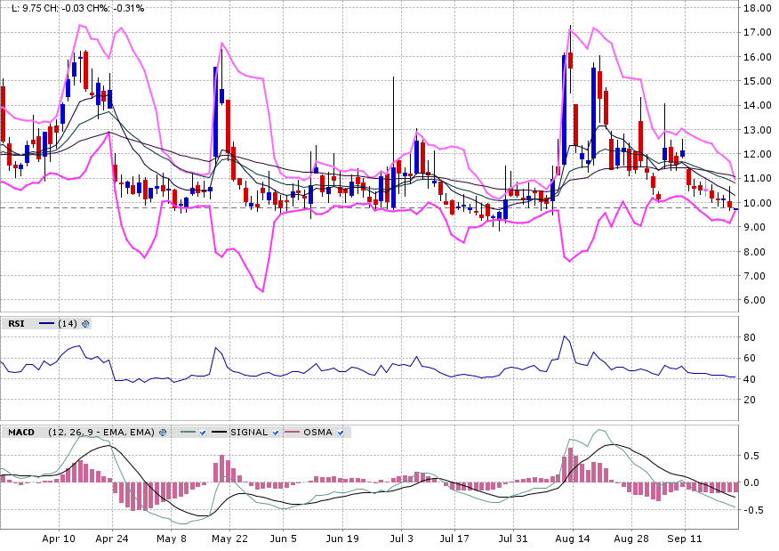Click the SIGNAL legend label

[249, 433]
